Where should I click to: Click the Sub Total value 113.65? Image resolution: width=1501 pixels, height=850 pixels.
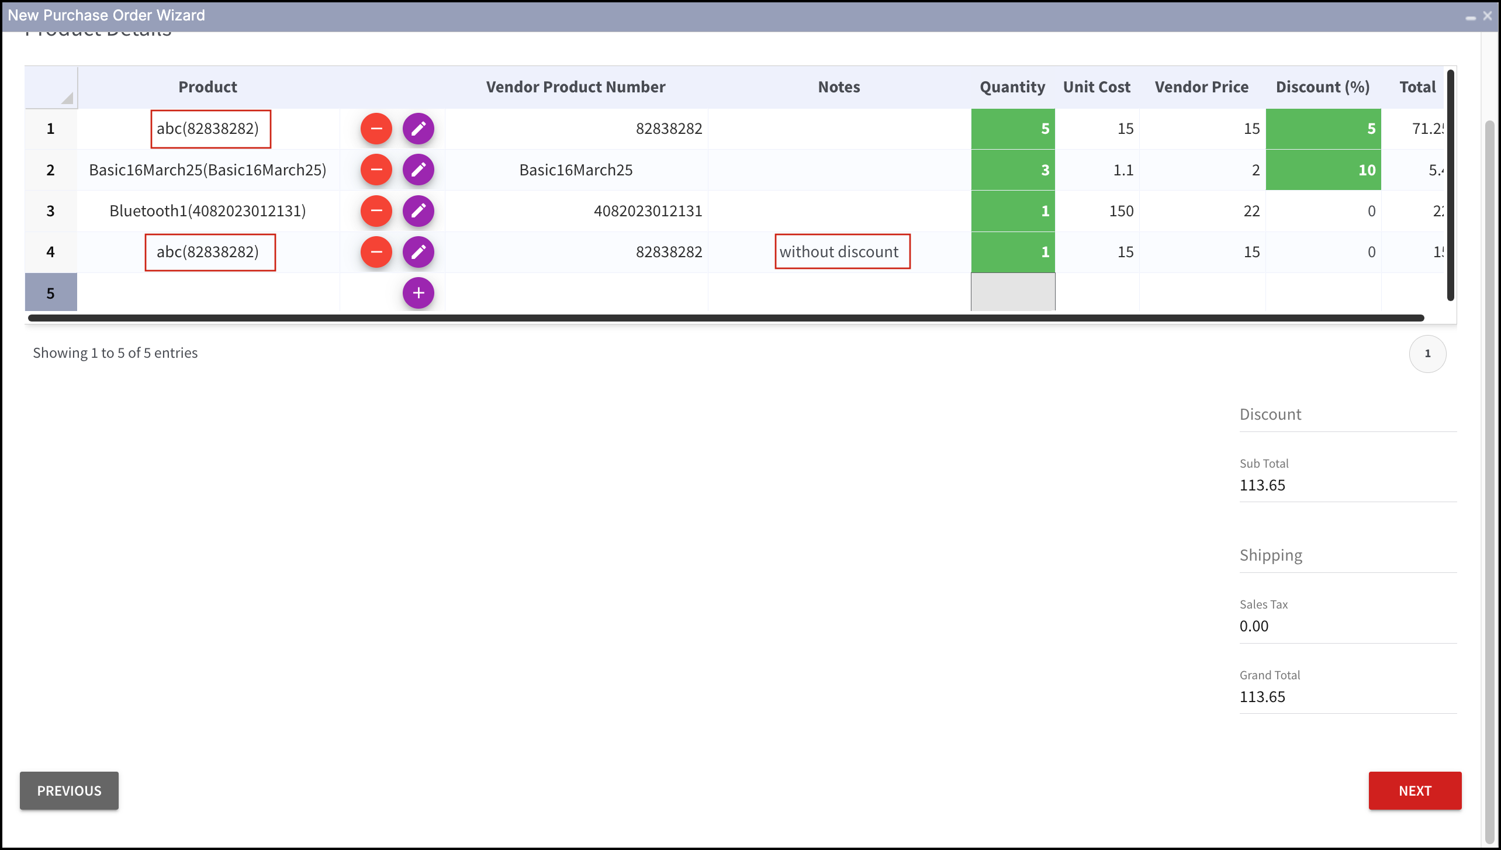coord(1263,485)
